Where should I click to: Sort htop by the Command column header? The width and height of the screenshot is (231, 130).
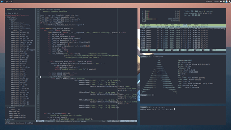(204, 25)
